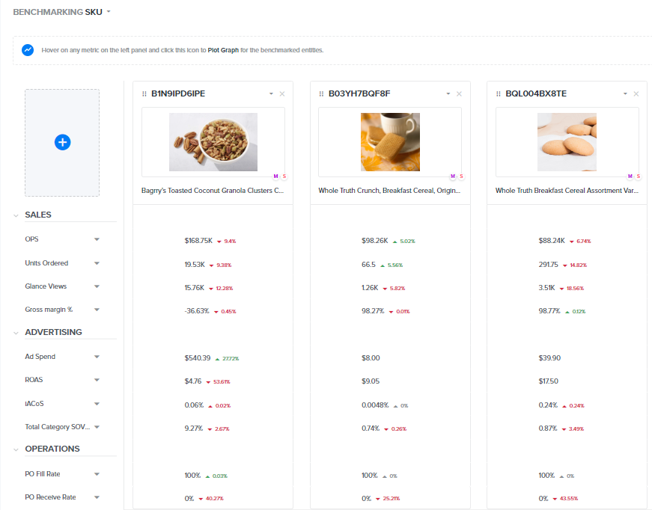Click the M badge on granola card
Viewport: 652px width, 510px height.
(x=275, y=176)
